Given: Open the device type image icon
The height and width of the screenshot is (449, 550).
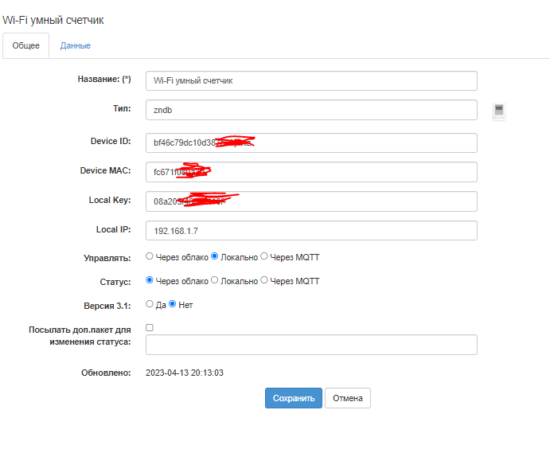Looking at the screenshot, I should point(499,112).
